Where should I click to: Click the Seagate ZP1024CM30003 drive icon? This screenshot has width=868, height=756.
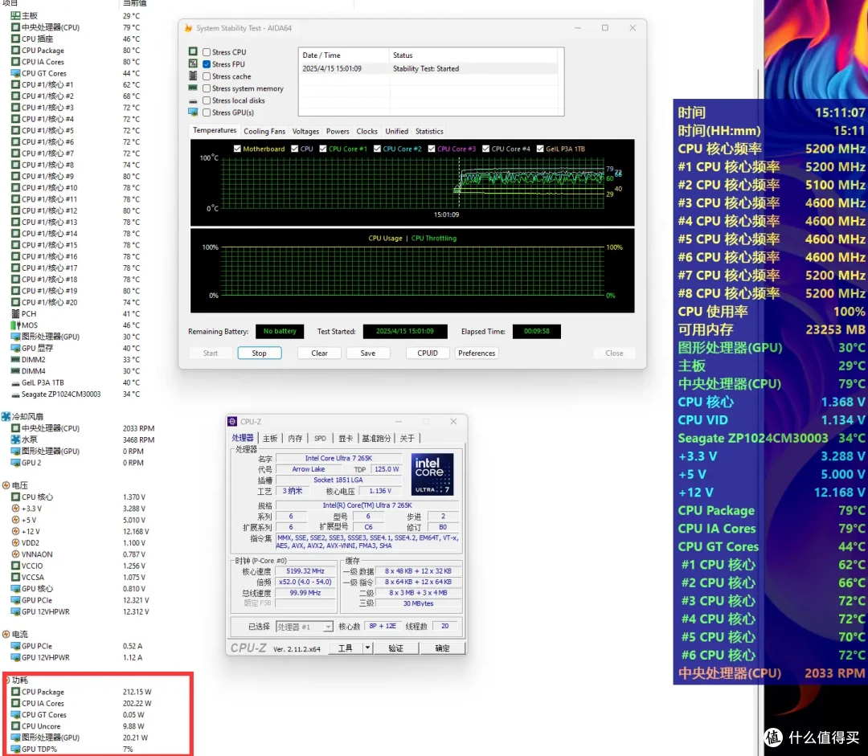(x=15, y=394)
